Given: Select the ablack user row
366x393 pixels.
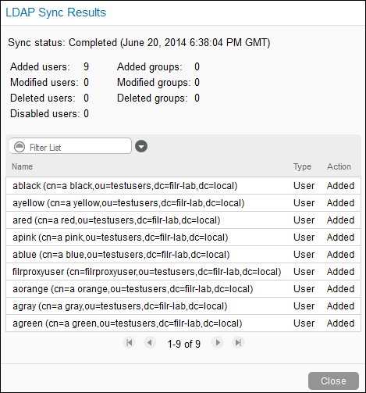Looking at the screenshot, I should (x=183, y=186).
